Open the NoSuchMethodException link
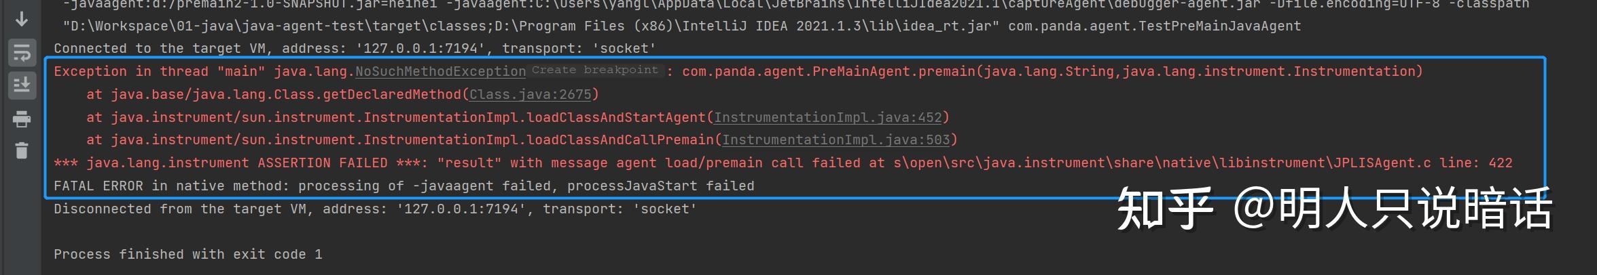Screen dimensions: 1597x275 pyautogui.click(x=440, y=71)
